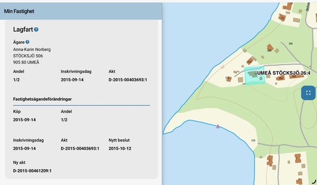The image size is (317, 185).
Task: Click the Lagfart section heading
Action: [x=23, y=30]
